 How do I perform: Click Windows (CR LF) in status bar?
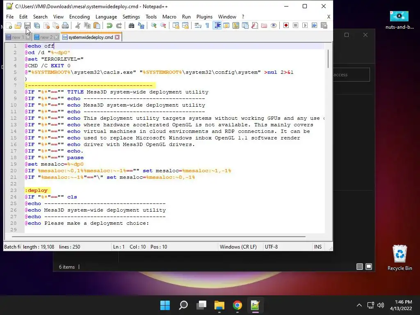point(238,247)
